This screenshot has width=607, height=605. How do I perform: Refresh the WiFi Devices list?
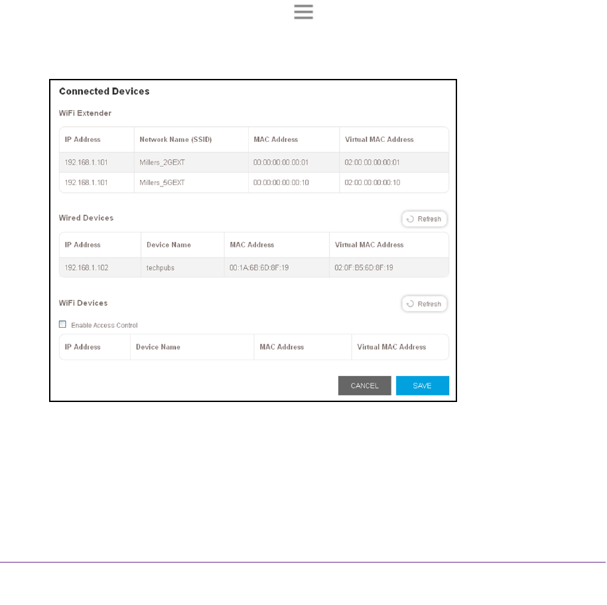pyautogui.click(x=425, y=304)
